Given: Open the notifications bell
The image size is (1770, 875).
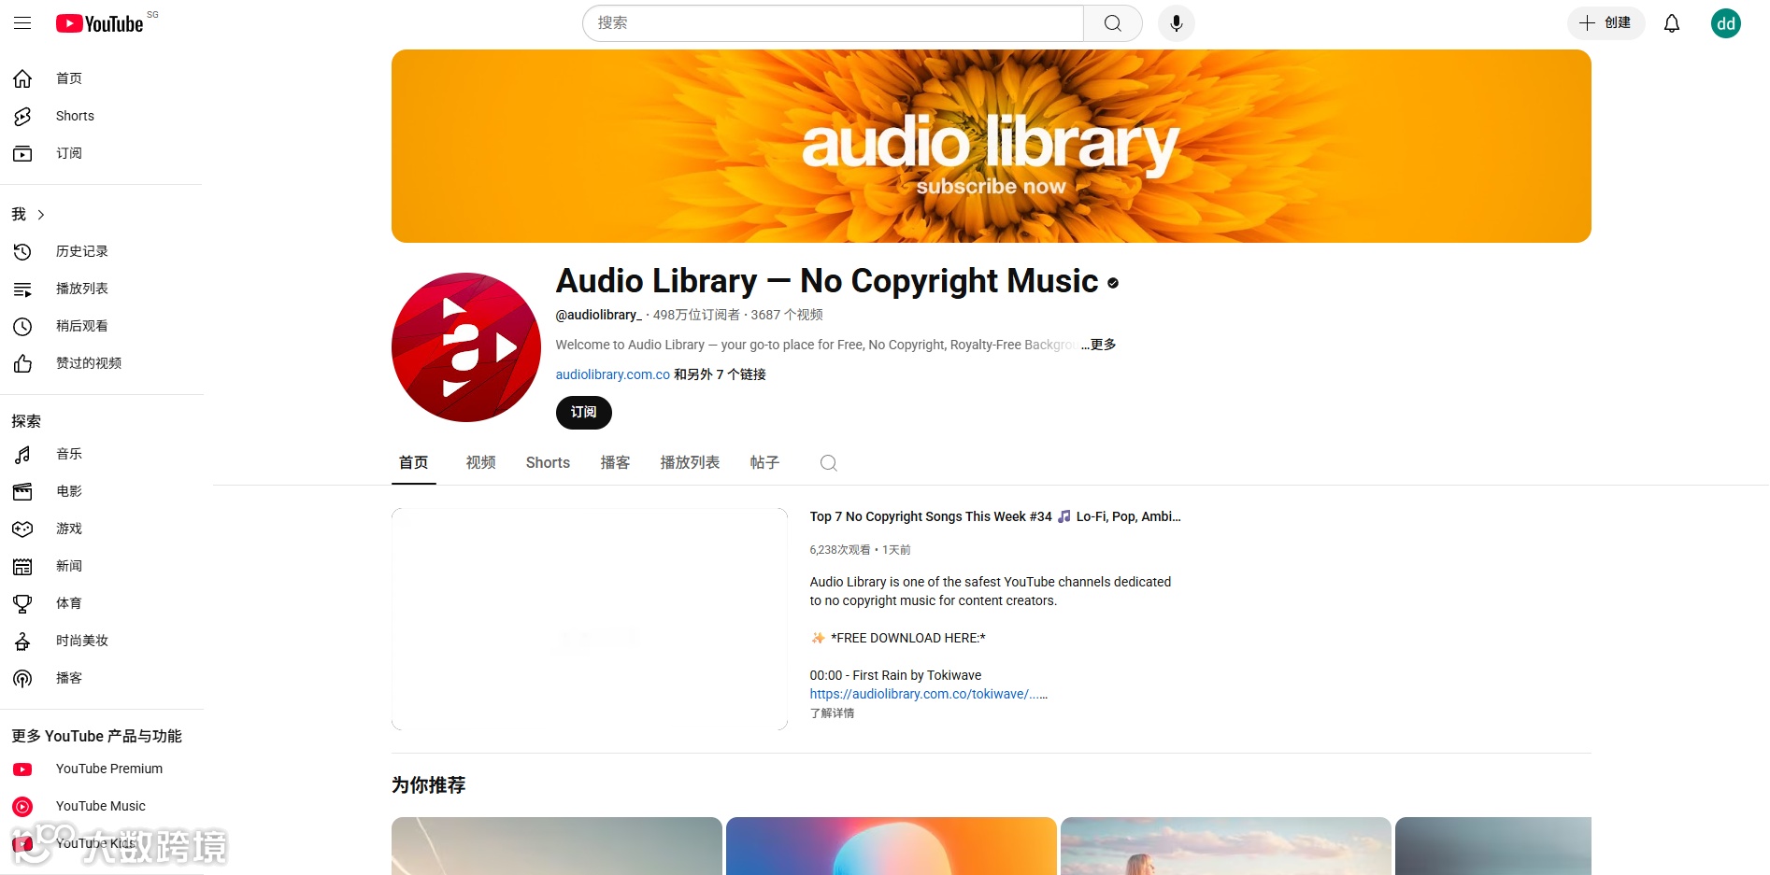Looking at the screenshot, I should [x=1672, y=23].
